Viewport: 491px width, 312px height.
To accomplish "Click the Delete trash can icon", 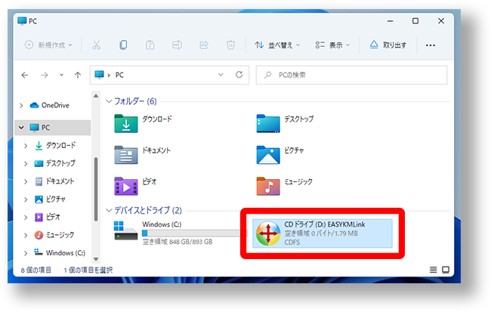I will tap(231, 45).
